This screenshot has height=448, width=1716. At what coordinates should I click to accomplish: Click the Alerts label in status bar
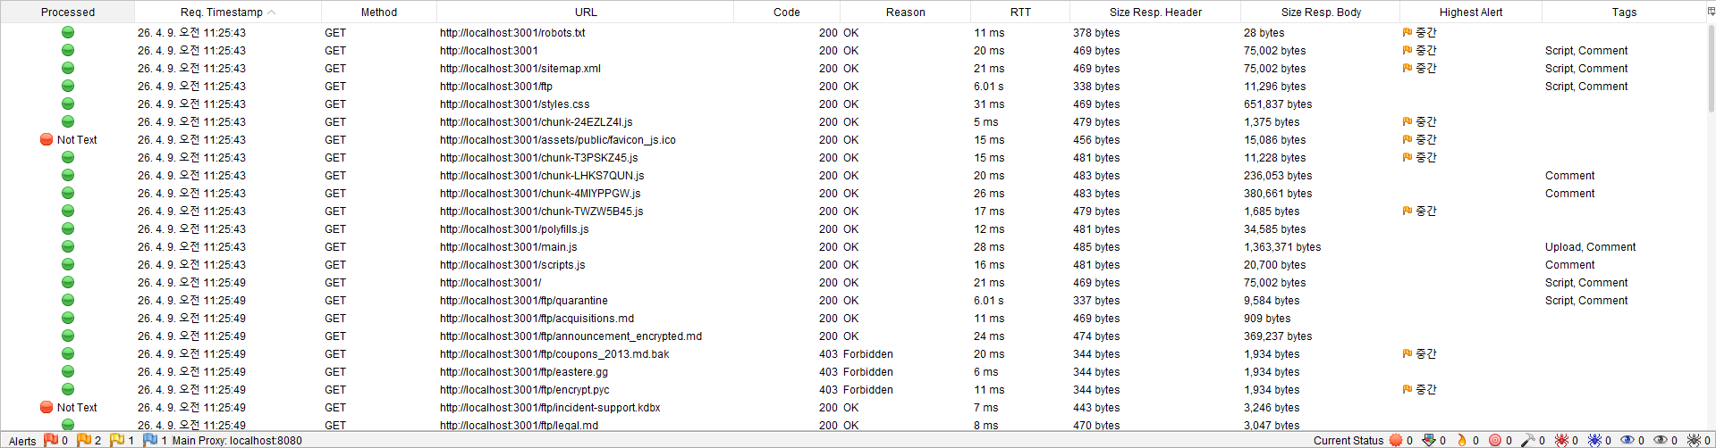point(22,441)
